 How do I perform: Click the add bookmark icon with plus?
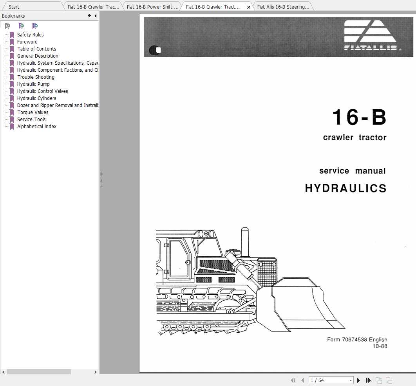pyautogui.click(x=21, y=26)
